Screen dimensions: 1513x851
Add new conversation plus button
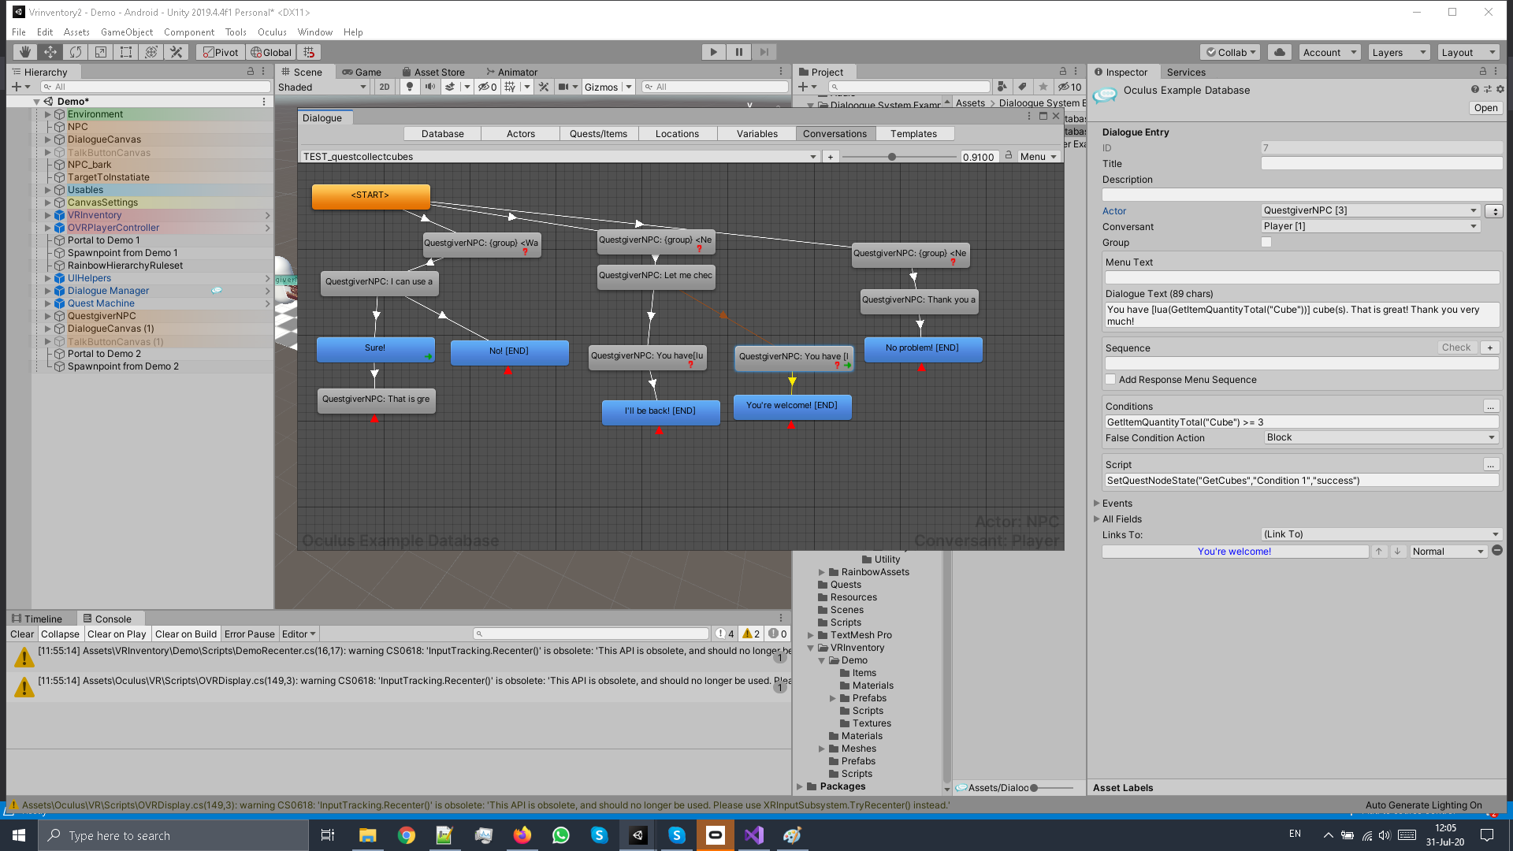tap(831, 157)
